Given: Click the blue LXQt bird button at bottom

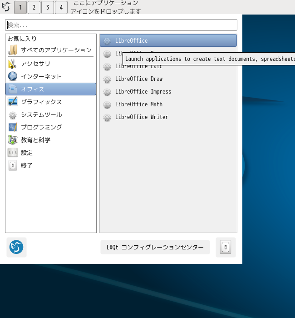Looking at the screenshot, I should tap(16, 247).
